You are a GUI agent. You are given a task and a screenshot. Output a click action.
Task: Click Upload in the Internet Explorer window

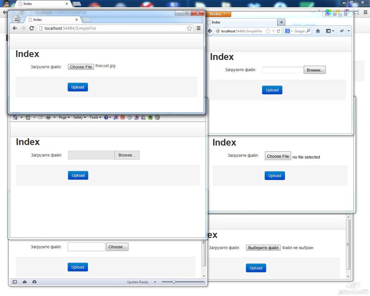[78, 175]
